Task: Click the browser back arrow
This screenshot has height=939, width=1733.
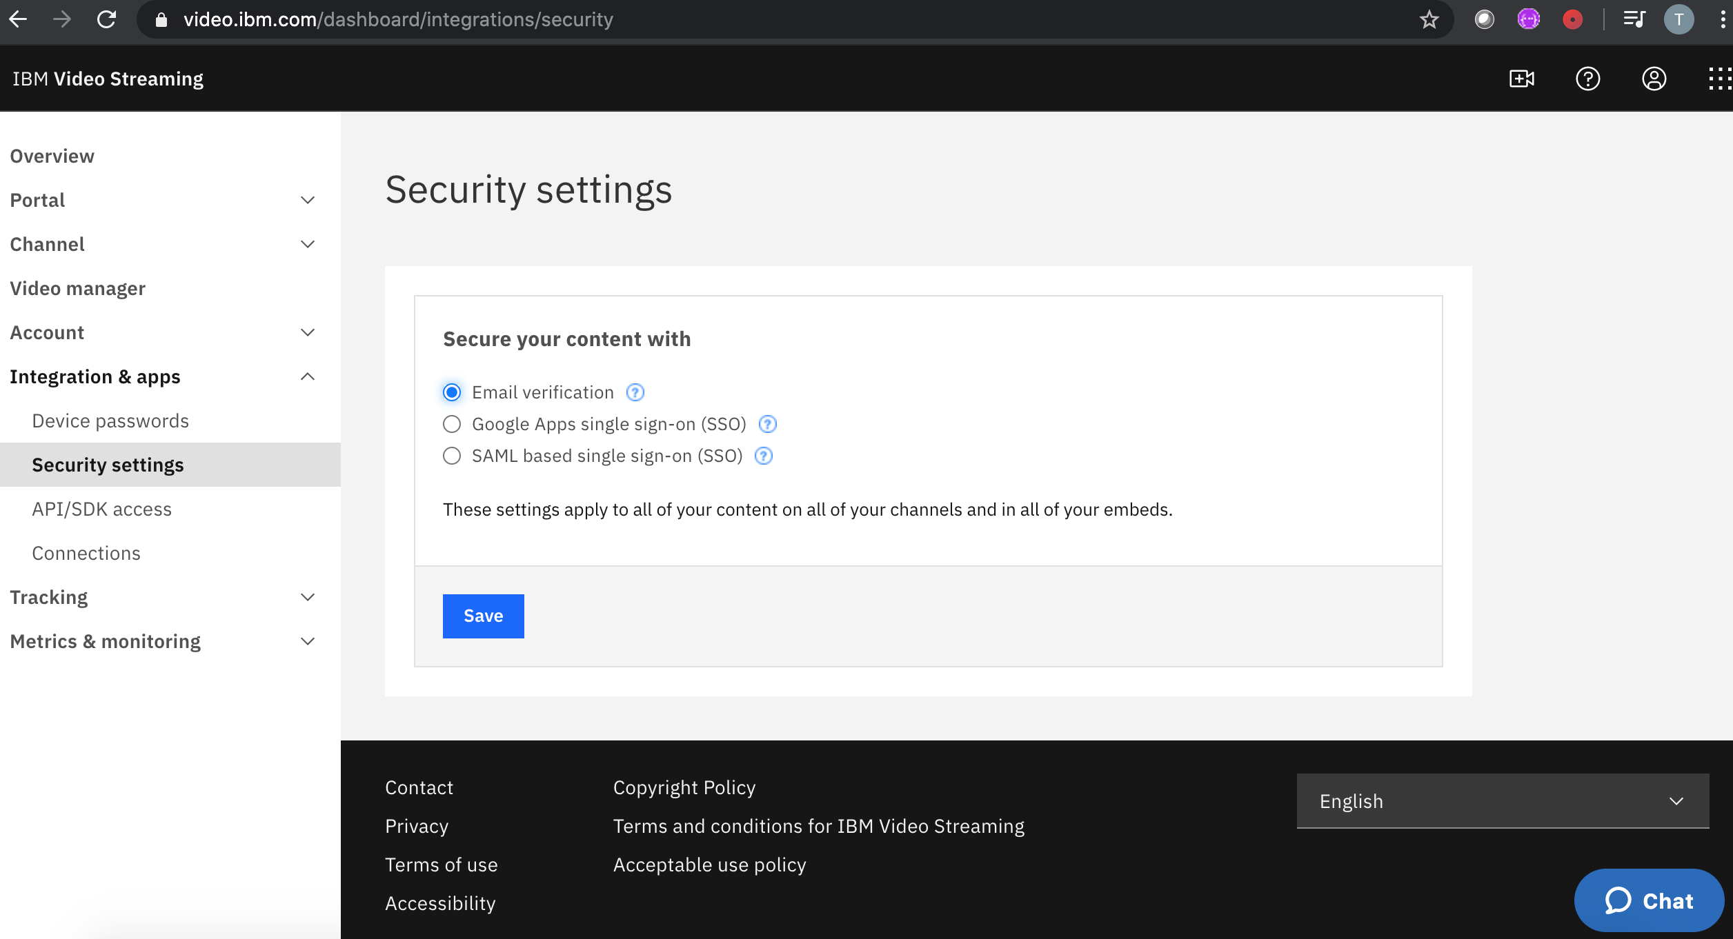Action: (19, 19)
